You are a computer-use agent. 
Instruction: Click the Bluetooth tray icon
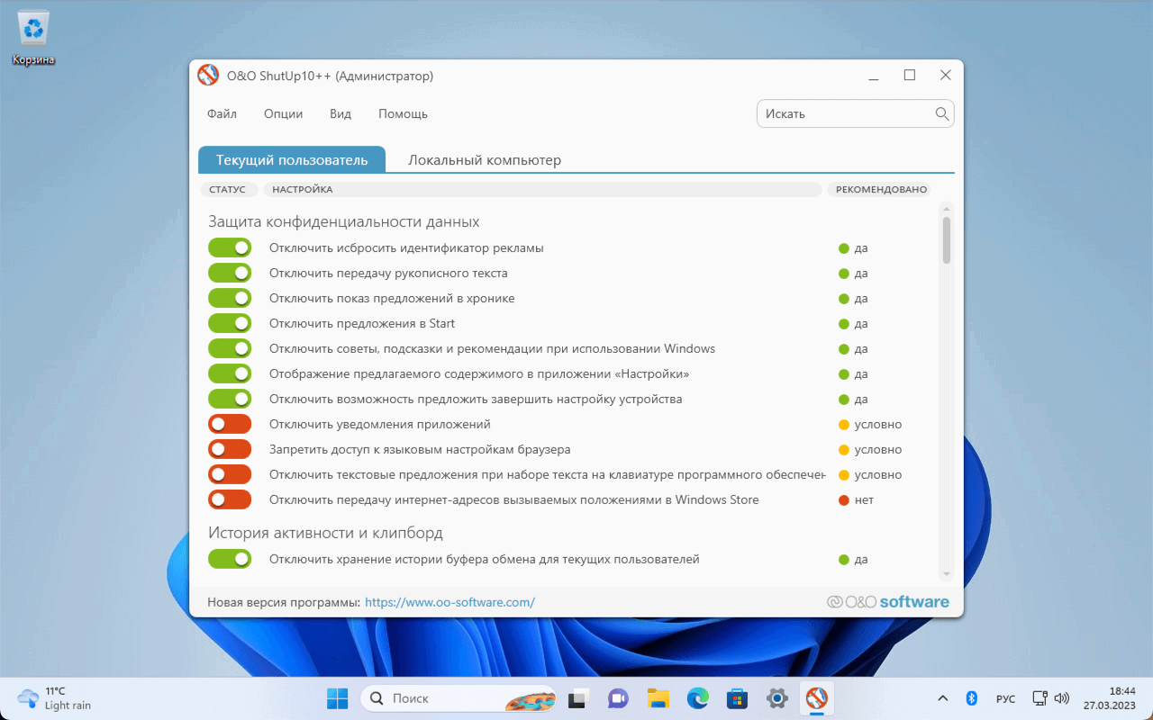[972, 698]
